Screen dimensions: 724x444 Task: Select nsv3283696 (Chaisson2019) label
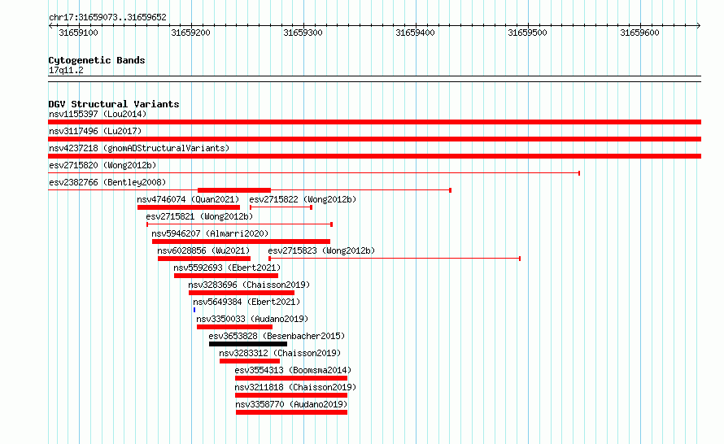[250, 285]
